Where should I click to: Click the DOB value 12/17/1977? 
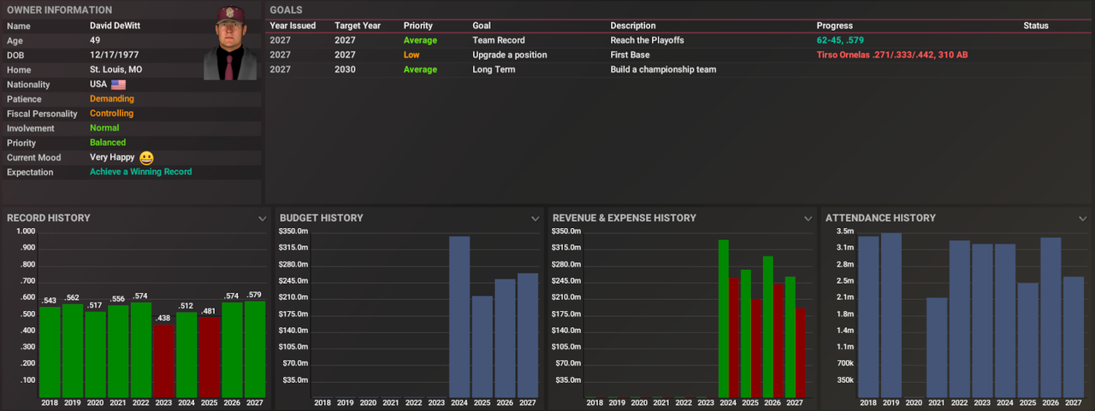click(115, 56)
